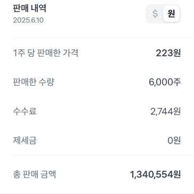Click the 2,744원 fee amount
This screenshot has height=194, width=194.
coord(166,111)
